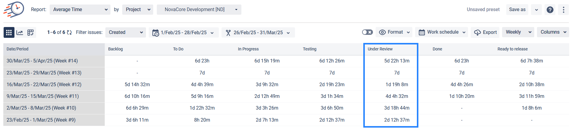
Task: Click Testing value 3d 6h 50m
Action: 332,108
